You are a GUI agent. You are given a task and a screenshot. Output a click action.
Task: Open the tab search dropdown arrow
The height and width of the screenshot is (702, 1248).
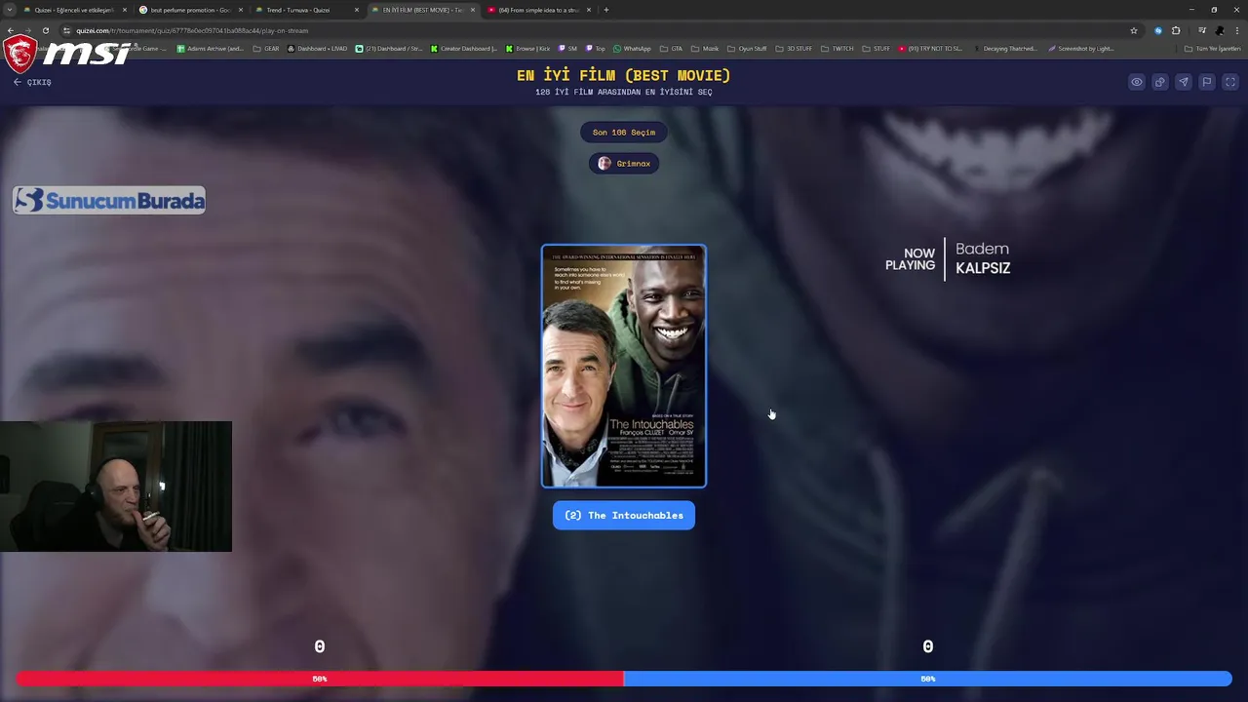[x=9, y=10]
